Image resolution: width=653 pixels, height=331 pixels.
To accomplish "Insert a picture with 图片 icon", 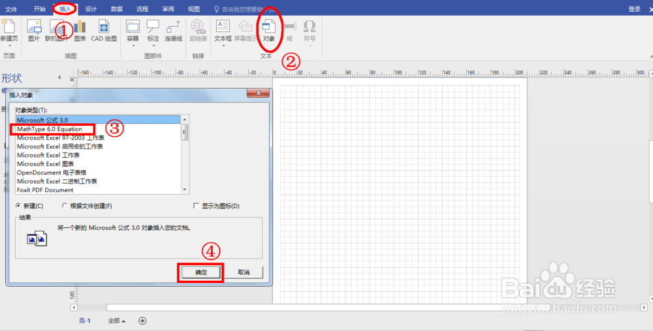I will click(34, 26).
